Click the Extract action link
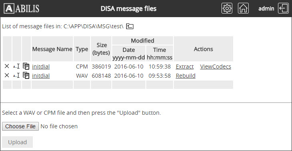This screenshot has width=292, height=151. coord(185,67)
